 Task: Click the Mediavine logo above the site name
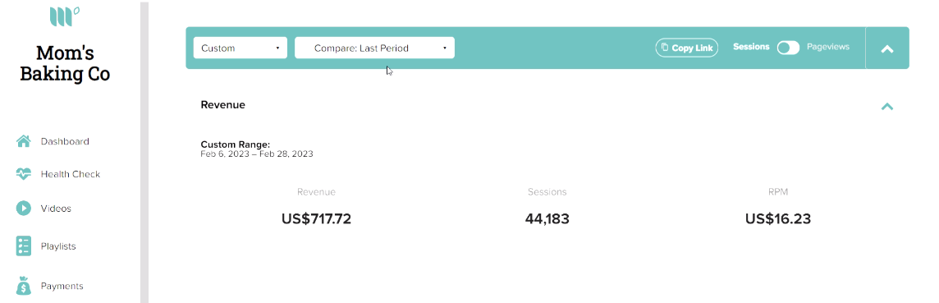[65, 16]
